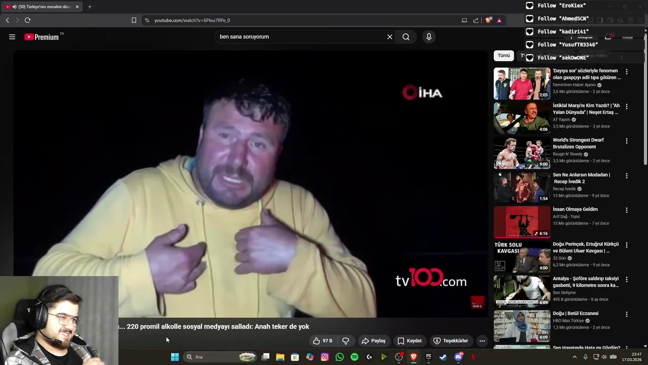Open WhatsApp from the taskbar
The image size is (648, 365).
[339, 357]
